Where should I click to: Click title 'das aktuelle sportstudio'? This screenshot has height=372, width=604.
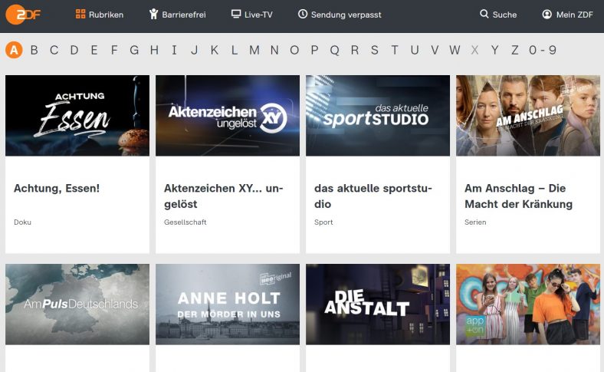[x=373, y=196]
